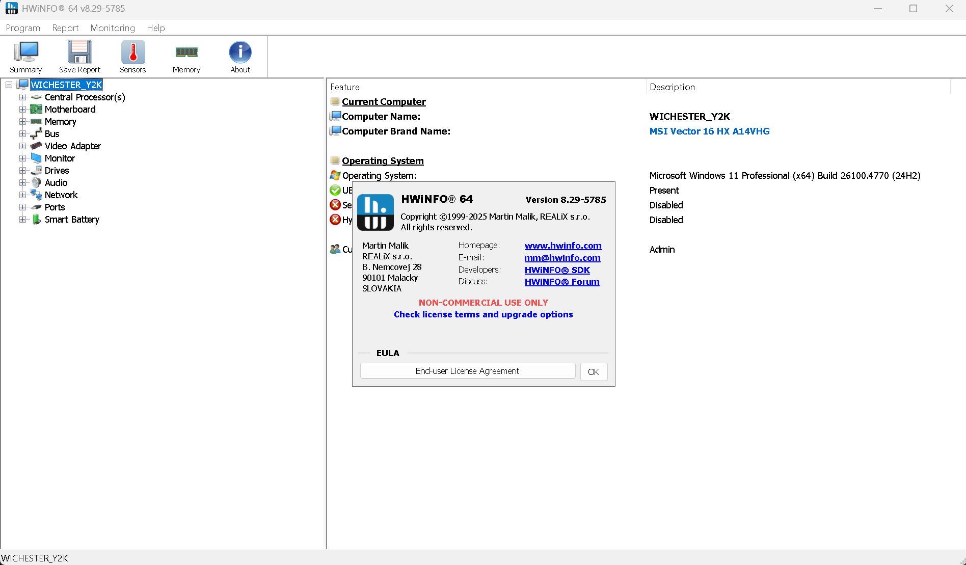The width and height of the screenshot is (966, 565).
Task: Open the HWiNFO Forum discuss link
Action: point(562,282)
